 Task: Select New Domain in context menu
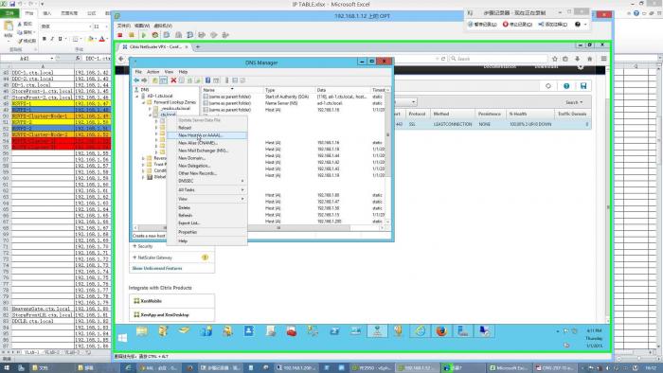point(206,158)
